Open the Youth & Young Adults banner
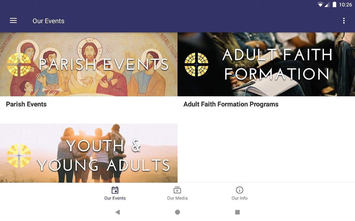Viewport: 355px width, 221px height. coord(89,153)
